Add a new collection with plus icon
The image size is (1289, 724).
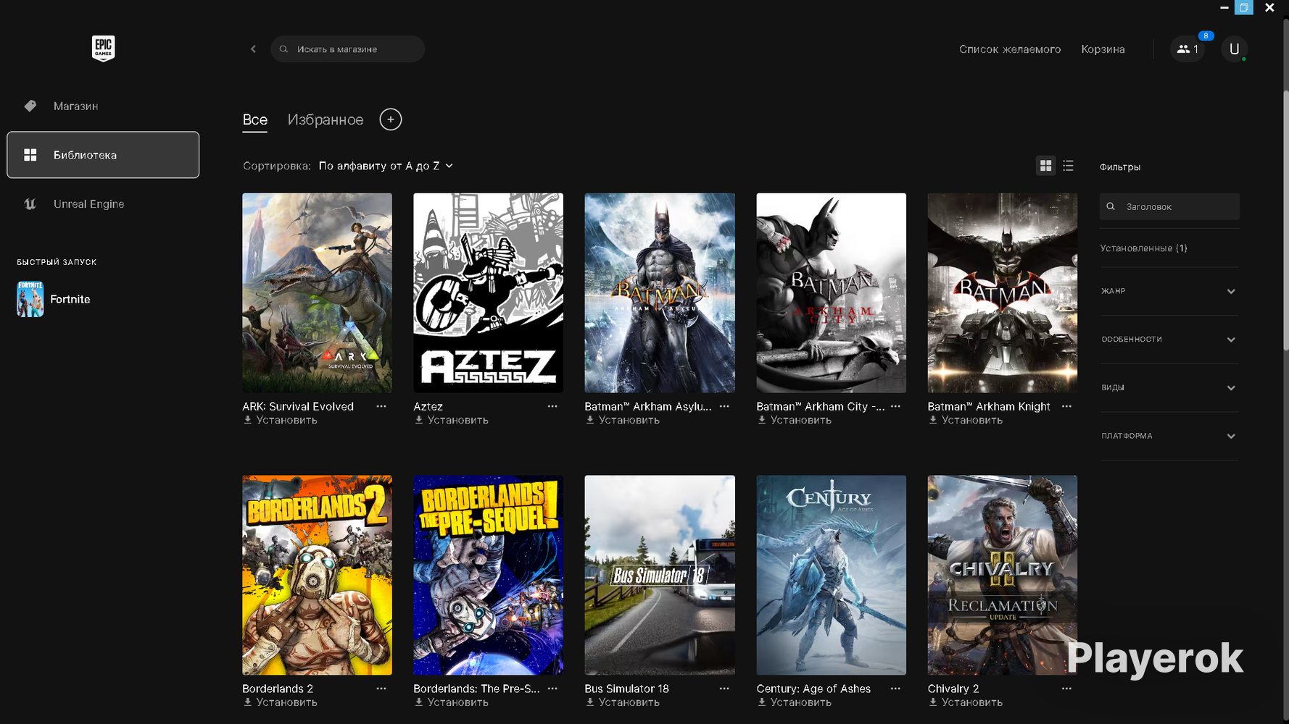point(391,119)
